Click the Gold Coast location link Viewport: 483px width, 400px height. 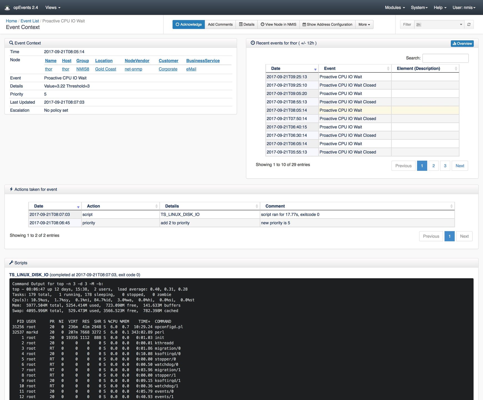click(x=106, y=69)
